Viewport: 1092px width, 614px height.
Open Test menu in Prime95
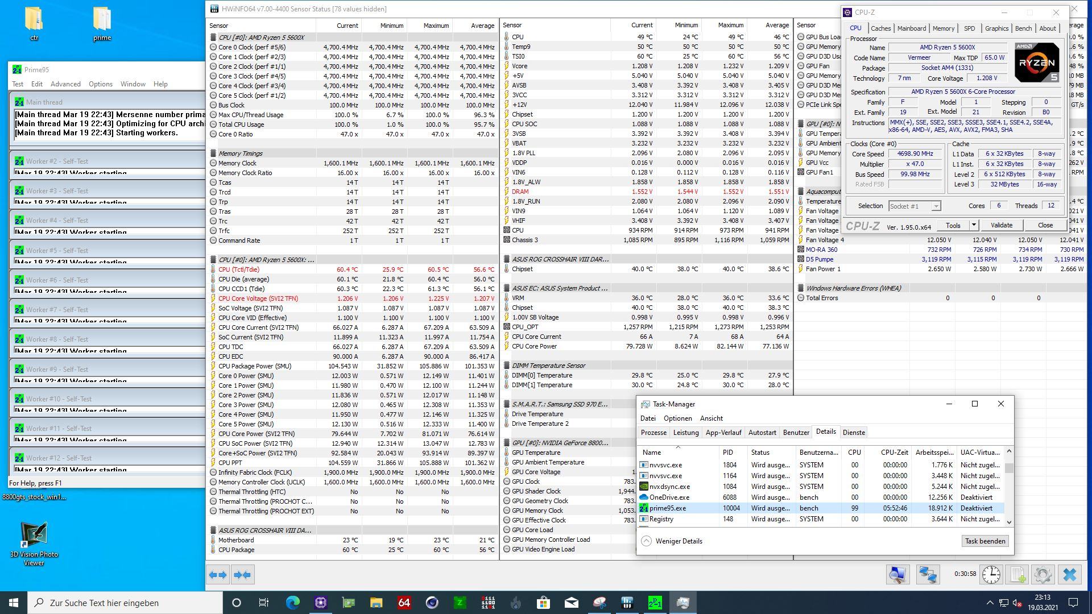click(x=18, y=84)
